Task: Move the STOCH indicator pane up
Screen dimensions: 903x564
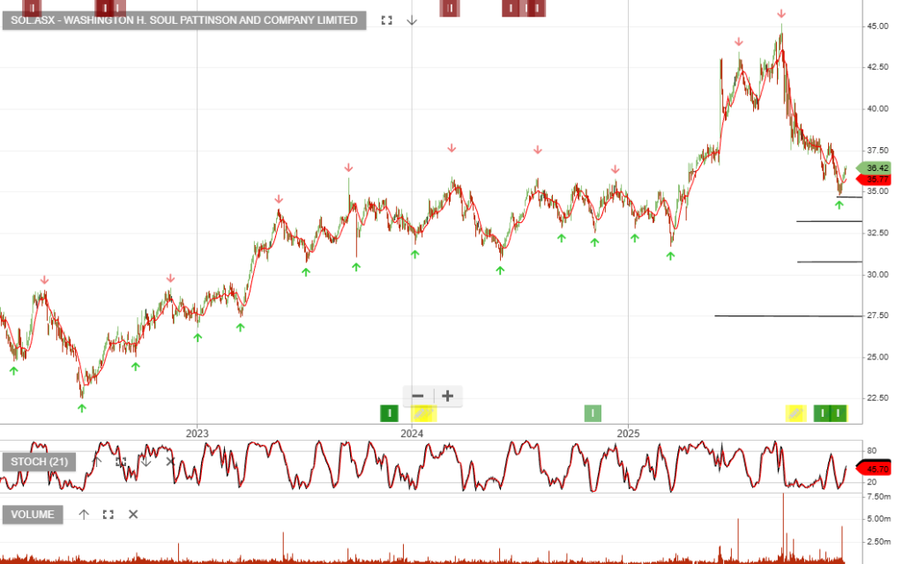Action: (97, 462)
